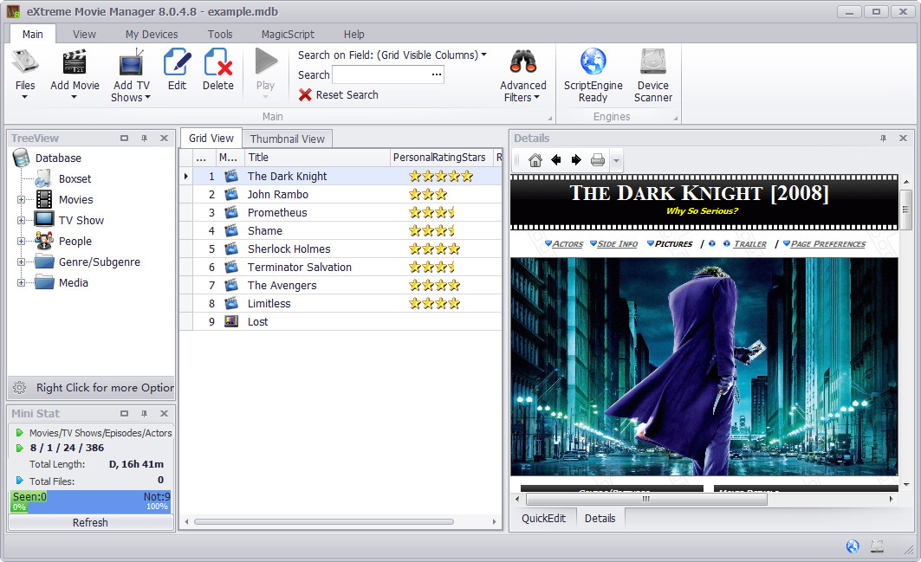The height and width of the screenshot is (562, 921).
Task: Open the Device Scanner tool
Action: click(652, 63)
